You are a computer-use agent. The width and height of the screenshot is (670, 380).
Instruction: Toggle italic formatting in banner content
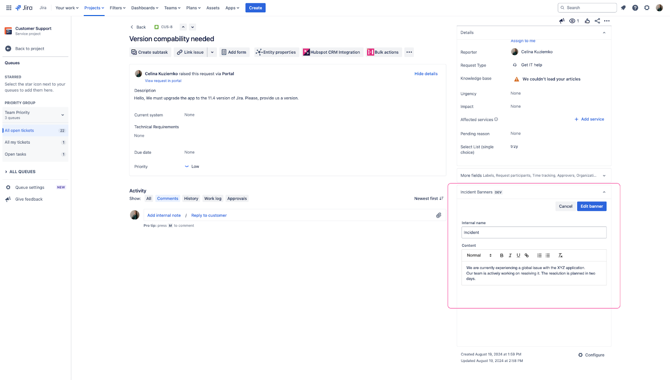(510, 256)
